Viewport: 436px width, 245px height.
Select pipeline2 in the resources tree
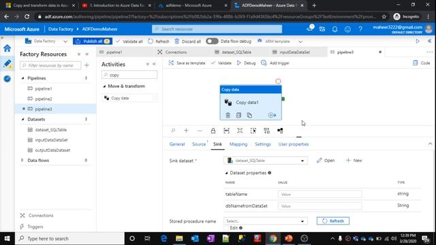point(44,99)
